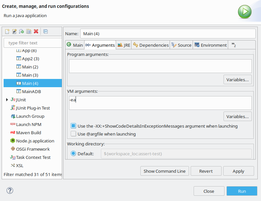Toggle the ShowCodeDetailsInExceptionMessages checkbox
Screen dimensions: 261x201
pos(73,126)
